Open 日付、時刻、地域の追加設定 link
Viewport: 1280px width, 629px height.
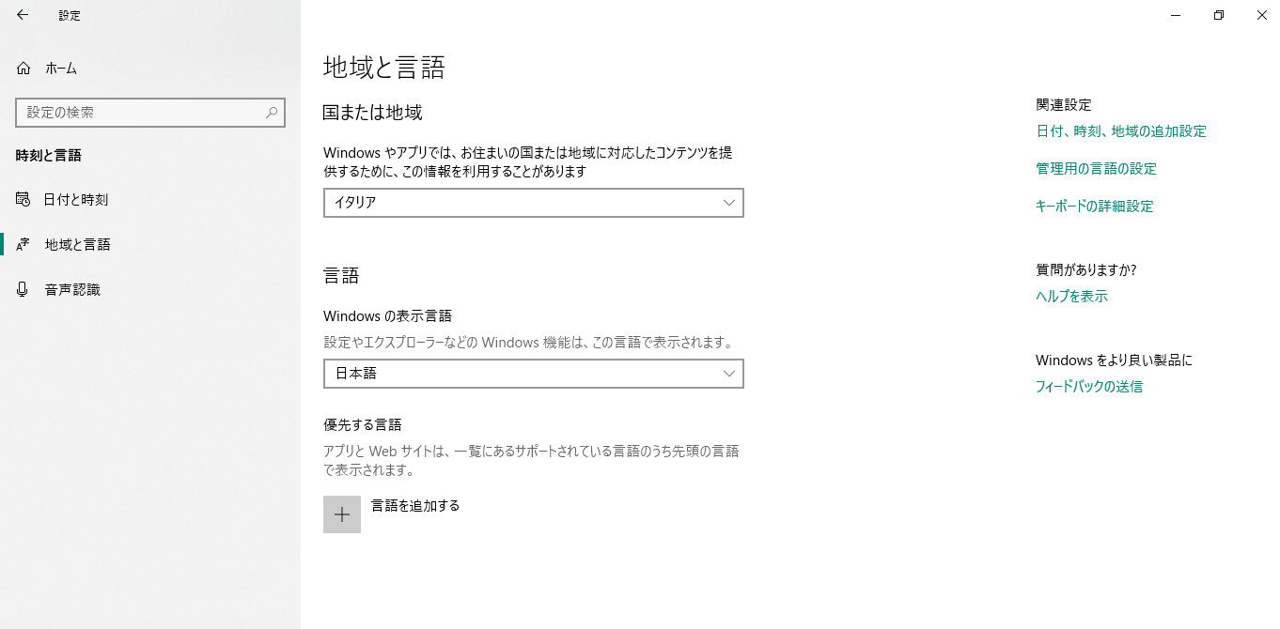point(1121,131)
